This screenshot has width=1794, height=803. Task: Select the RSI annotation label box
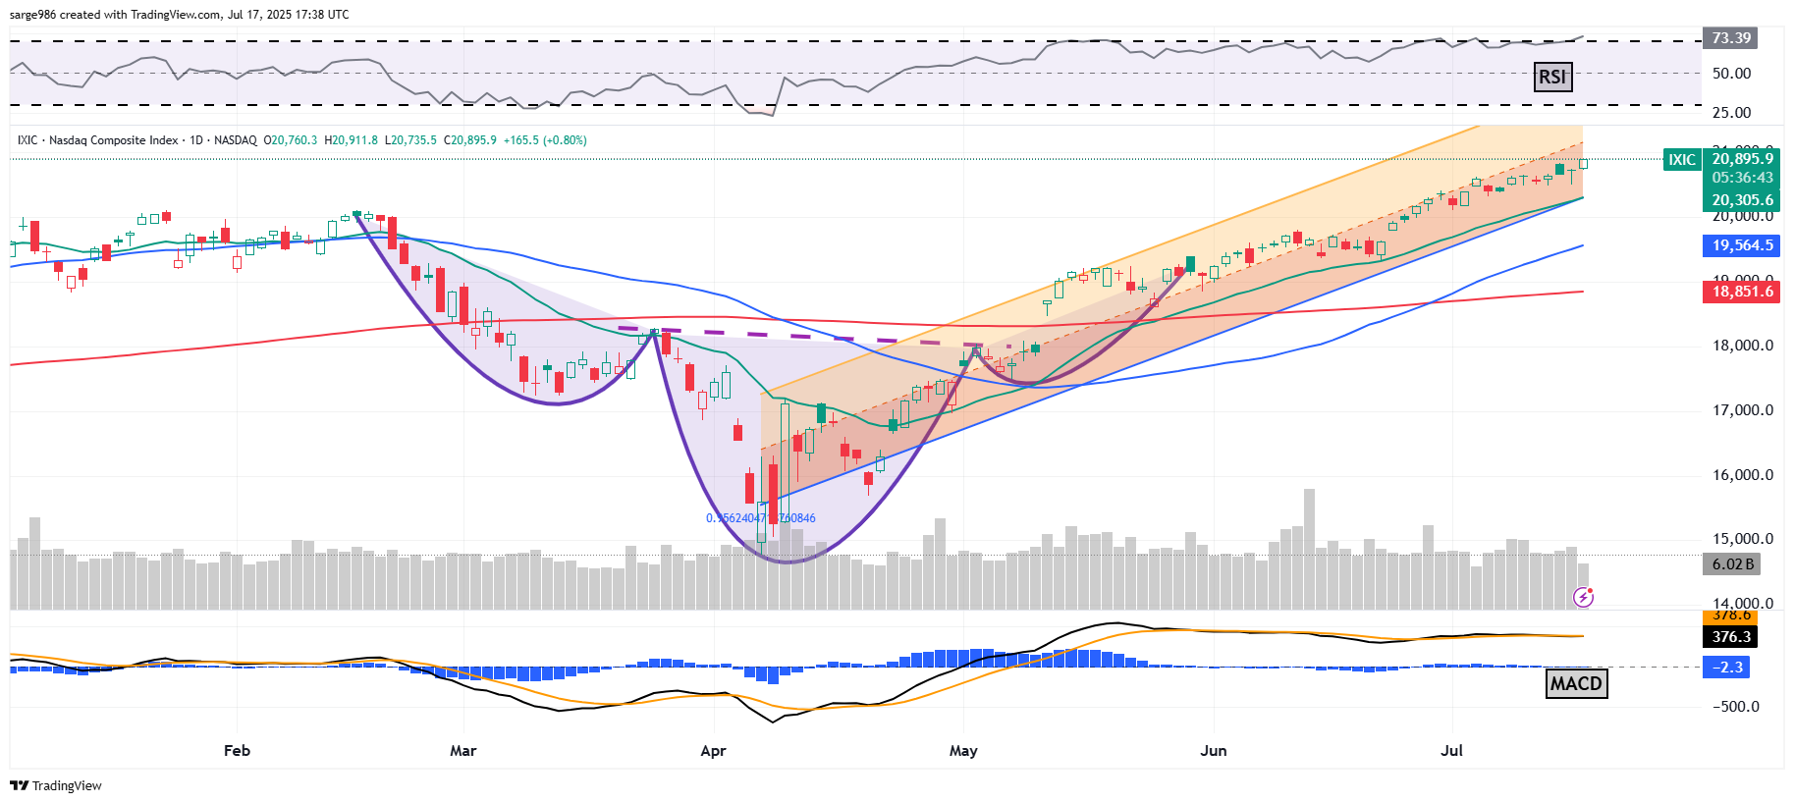(1552, 77)
